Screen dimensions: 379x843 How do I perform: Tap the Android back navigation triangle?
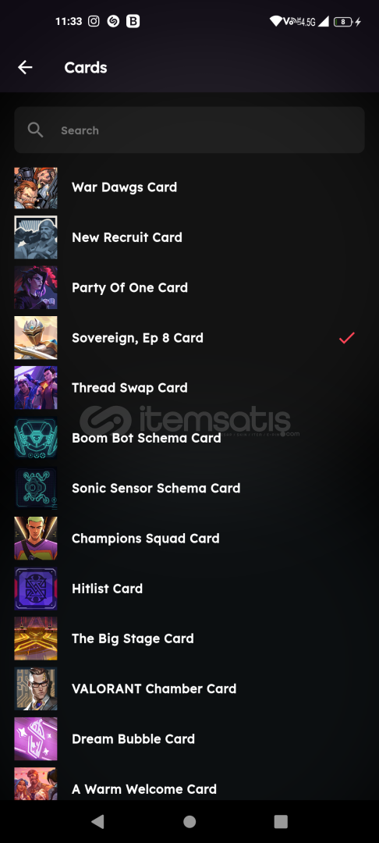(97, 821)
